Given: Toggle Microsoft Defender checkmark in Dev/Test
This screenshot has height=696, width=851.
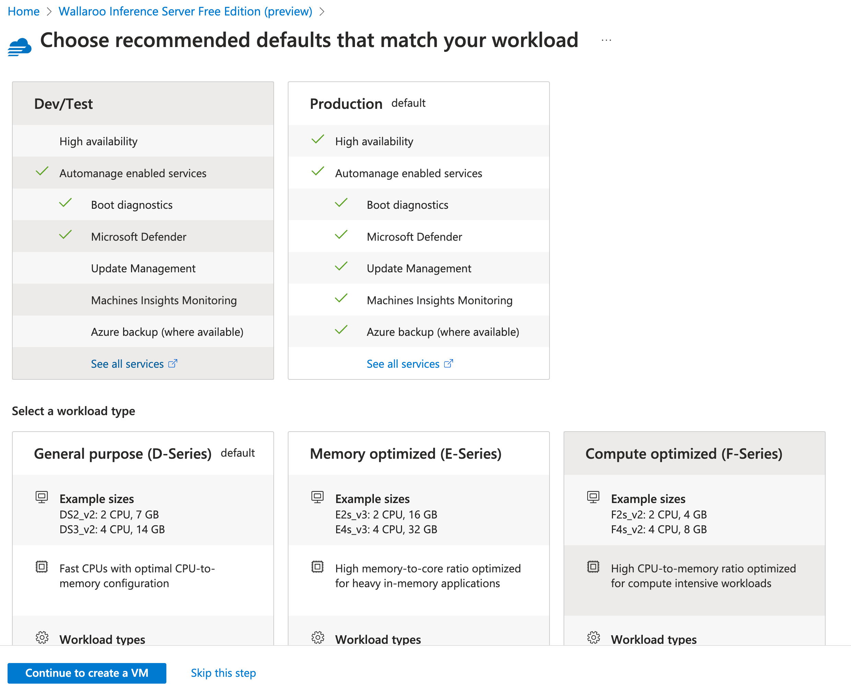Looking at the screenshot, I should pyautogui.click(x=66, y=235).
